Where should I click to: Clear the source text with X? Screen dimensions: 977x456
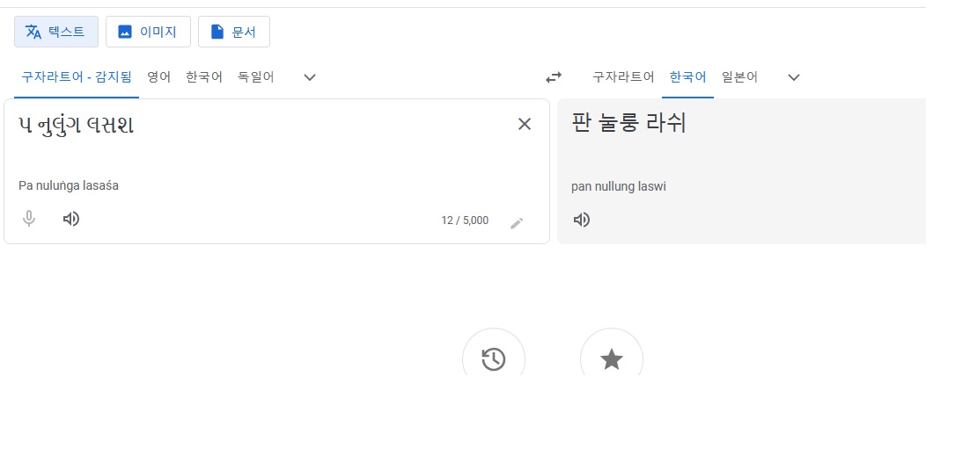coord(525,124)
